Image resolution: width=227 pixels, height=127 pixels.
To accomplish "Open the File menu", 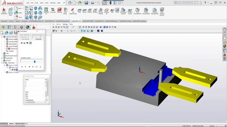I will coord(28,3).
